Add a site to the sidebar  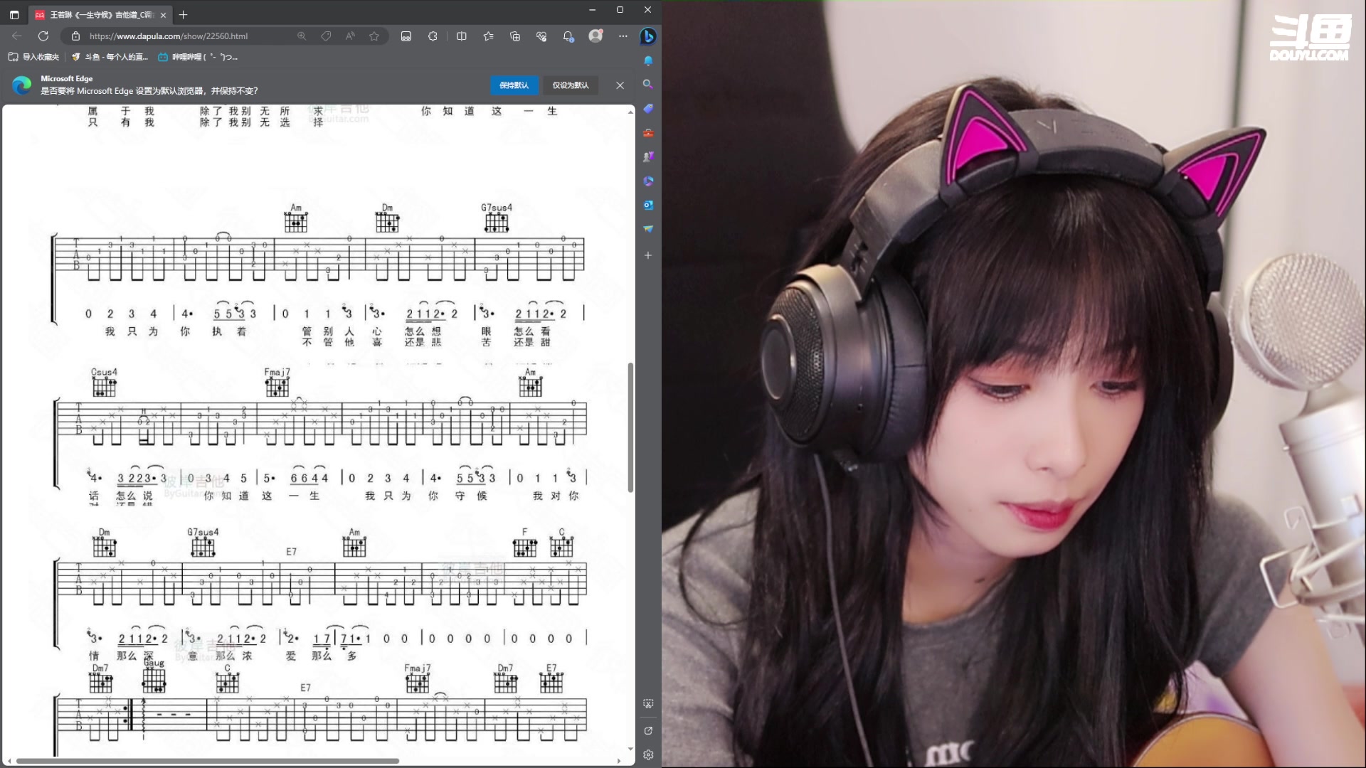coord(648,255)
